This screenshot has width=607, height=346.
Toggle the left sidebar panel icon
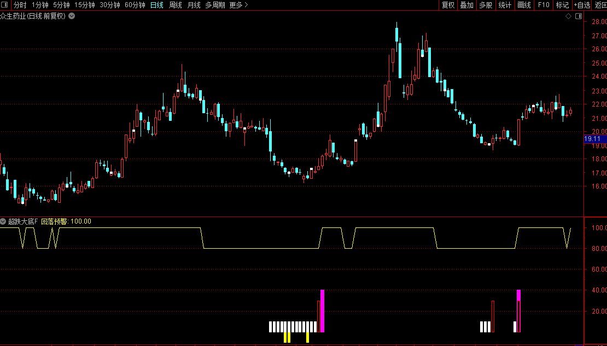tap(5, 5)
